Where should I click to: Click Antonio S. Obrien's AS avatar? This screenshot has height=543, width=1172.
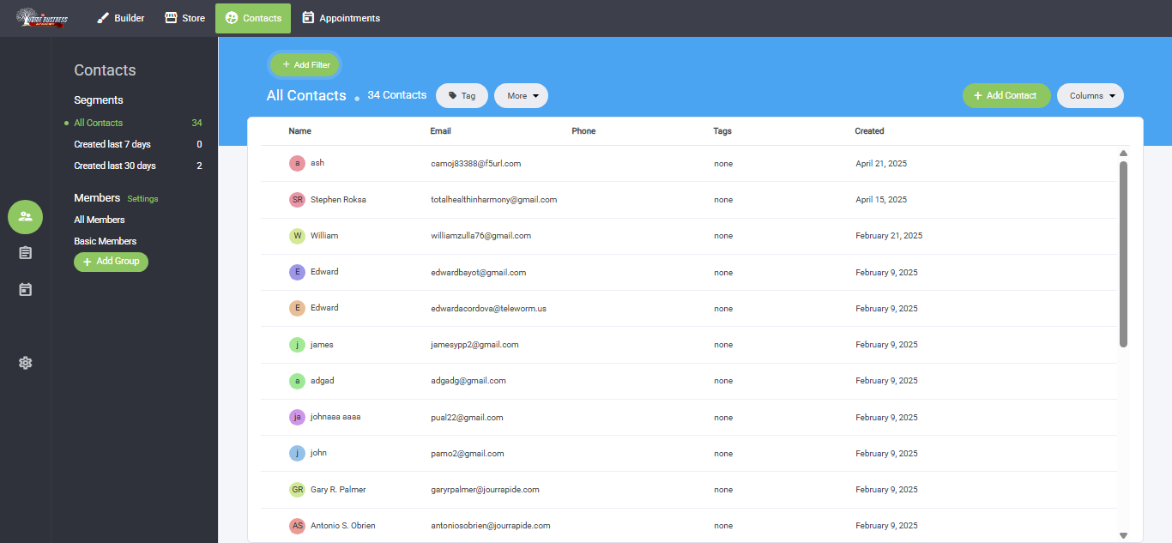[297, 526]
